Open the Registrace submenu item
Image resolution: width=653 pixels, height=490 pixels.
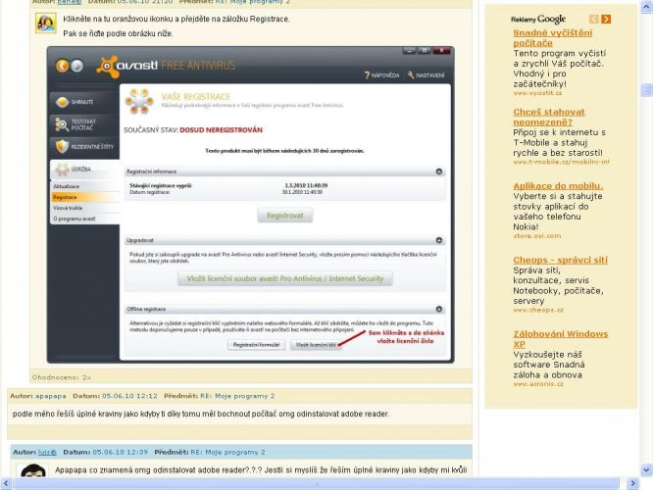click(x=85, y=197)
